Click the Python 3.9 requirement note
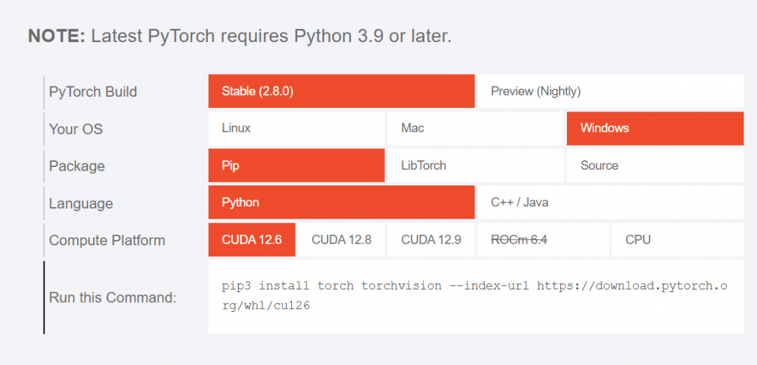The image size is (757, 365). pos(240,36)
